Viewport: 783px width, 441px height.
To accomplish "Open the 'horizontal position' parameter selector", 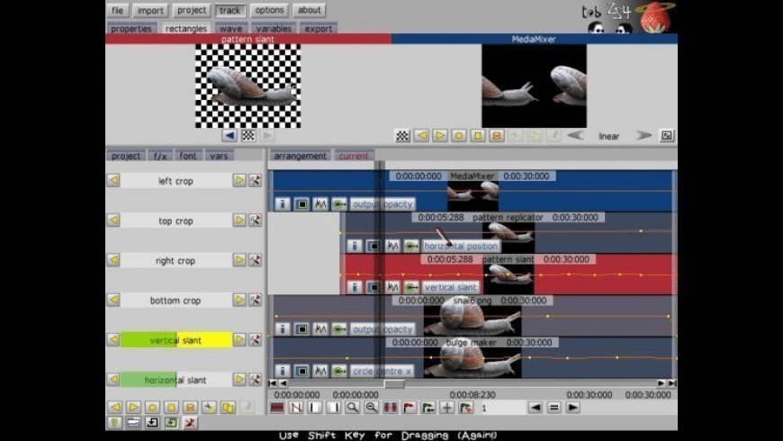I will 461,246.
